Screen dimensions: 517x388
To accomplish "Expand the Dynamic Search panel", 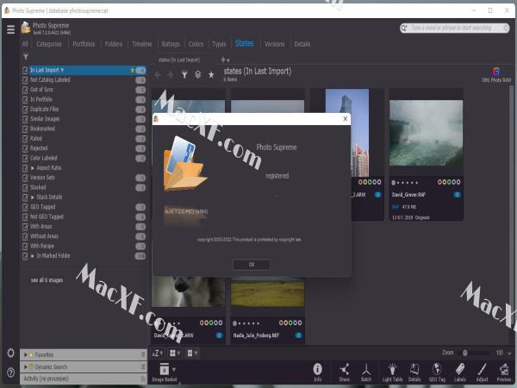I will click(25, 367).
